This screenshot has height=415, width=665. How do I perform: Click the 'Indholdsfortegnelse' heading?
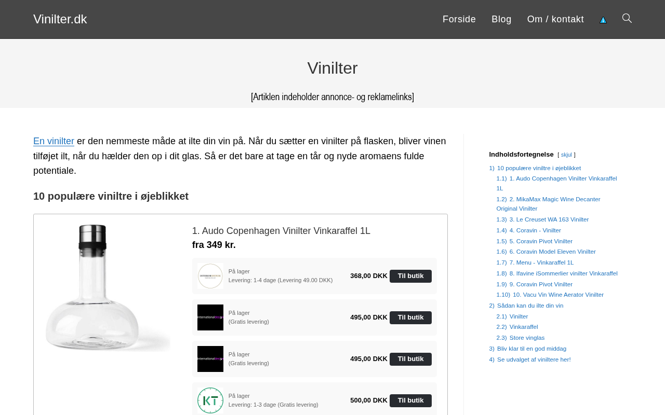521,155
